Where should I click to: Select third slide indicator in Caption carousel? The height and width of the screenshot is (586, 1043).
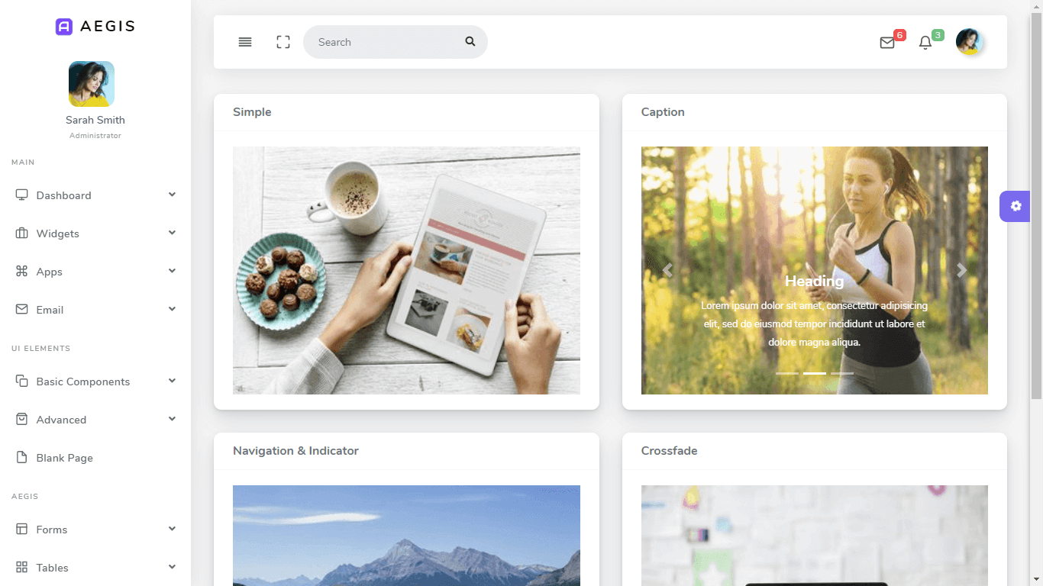click(842, 373)
